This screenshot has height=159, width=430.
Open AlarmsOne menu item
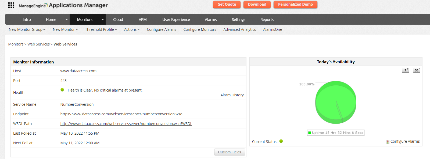(273, 29)
